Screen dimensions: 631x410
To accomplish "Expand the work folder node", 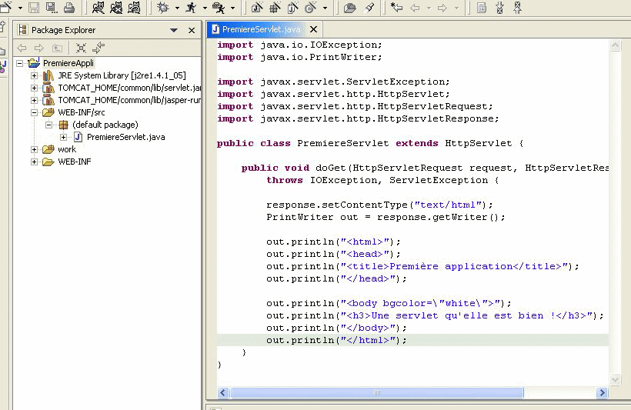I will click(35, 149).
